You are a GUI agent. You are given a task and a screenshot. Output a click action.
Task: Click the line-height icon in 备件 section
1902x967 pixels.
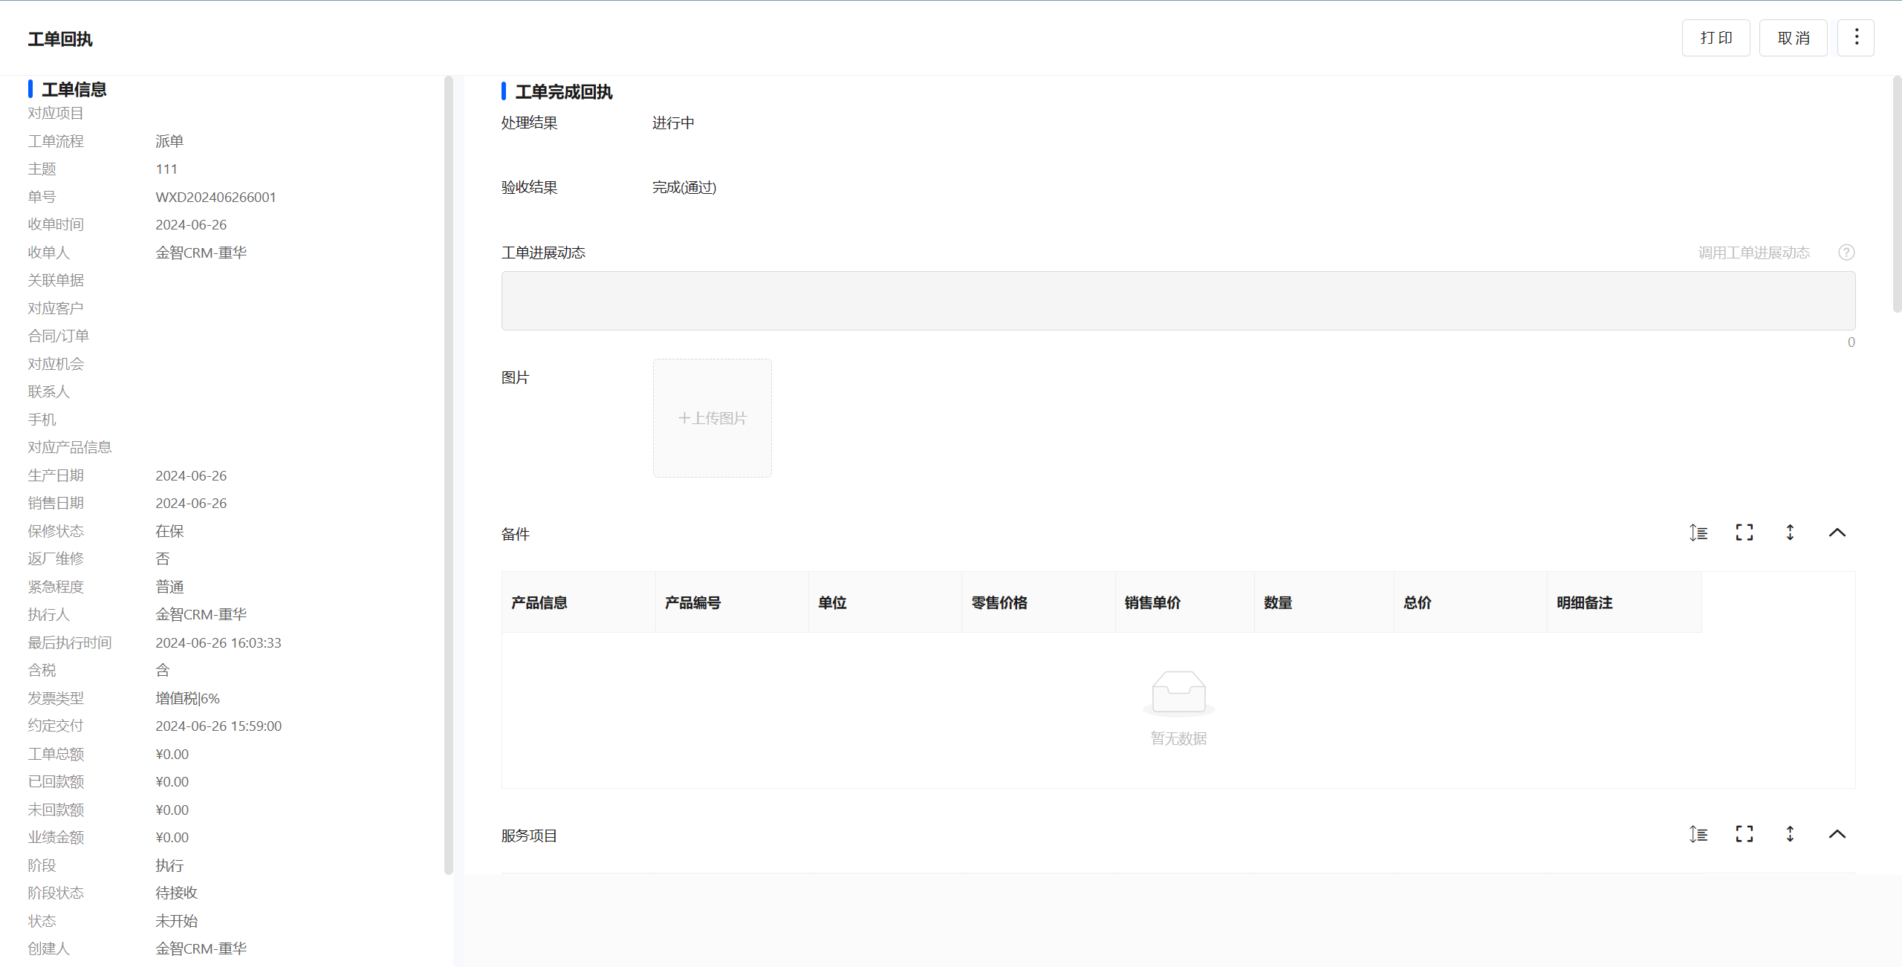coord(1698,533)
